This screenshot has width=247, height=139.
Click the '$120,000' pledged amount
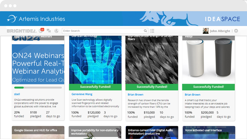94,113
